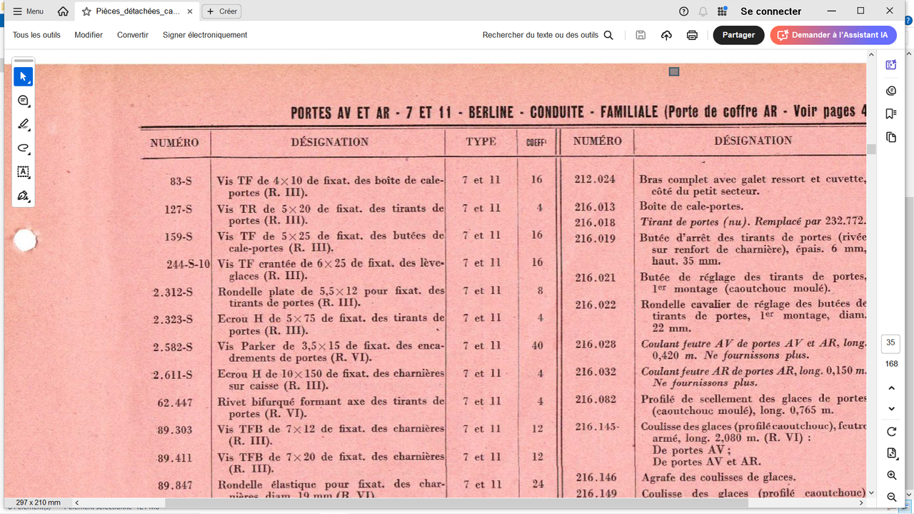Image resolution: width=914 pixels, height=514 pixels.
Task: Click part number 62.447
Action: click(175, 403)
